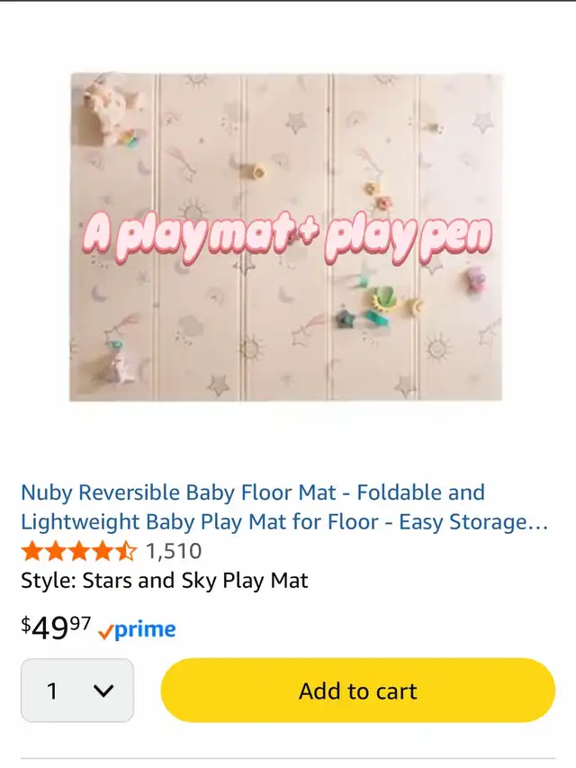Click the quantity value 1
The width and height of the screenshot is (576, 768).
click(x=52, y=691)
